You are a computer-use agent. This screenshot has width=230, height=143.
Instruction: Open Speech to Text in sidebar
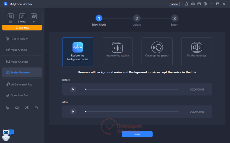22,95
